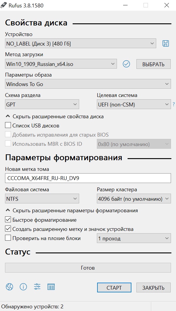Show the log window icon
Viewport: 176px width, 311px height.
pyautogui.click(x=51, y=286)
